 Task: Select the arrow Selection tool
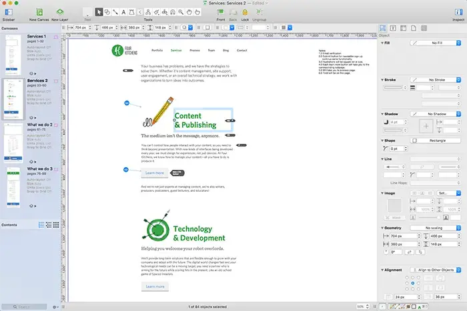tap(99, 12)
